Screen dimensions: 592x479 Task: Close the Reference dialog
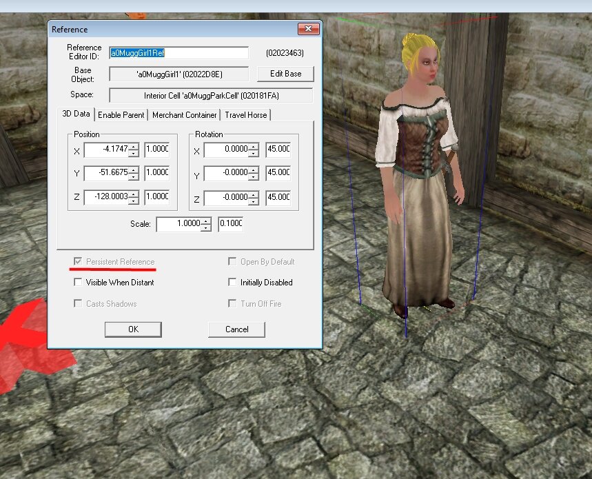click(x=309, y=29)
